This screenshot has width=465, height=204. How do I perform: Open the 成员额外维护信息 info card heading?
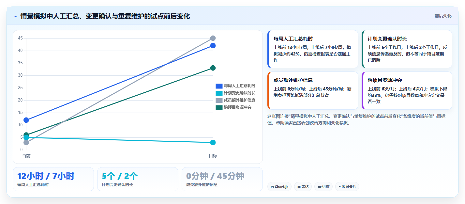(293, 80)
